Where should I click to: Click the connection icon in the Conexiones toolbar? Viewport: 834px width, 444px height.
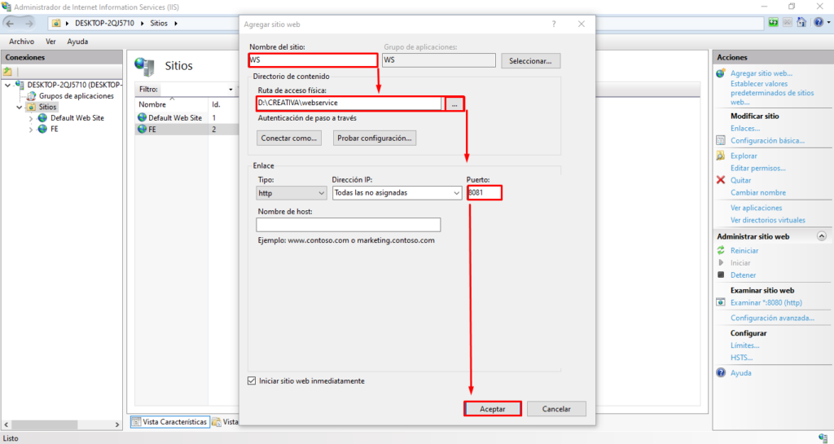[7, 71]
